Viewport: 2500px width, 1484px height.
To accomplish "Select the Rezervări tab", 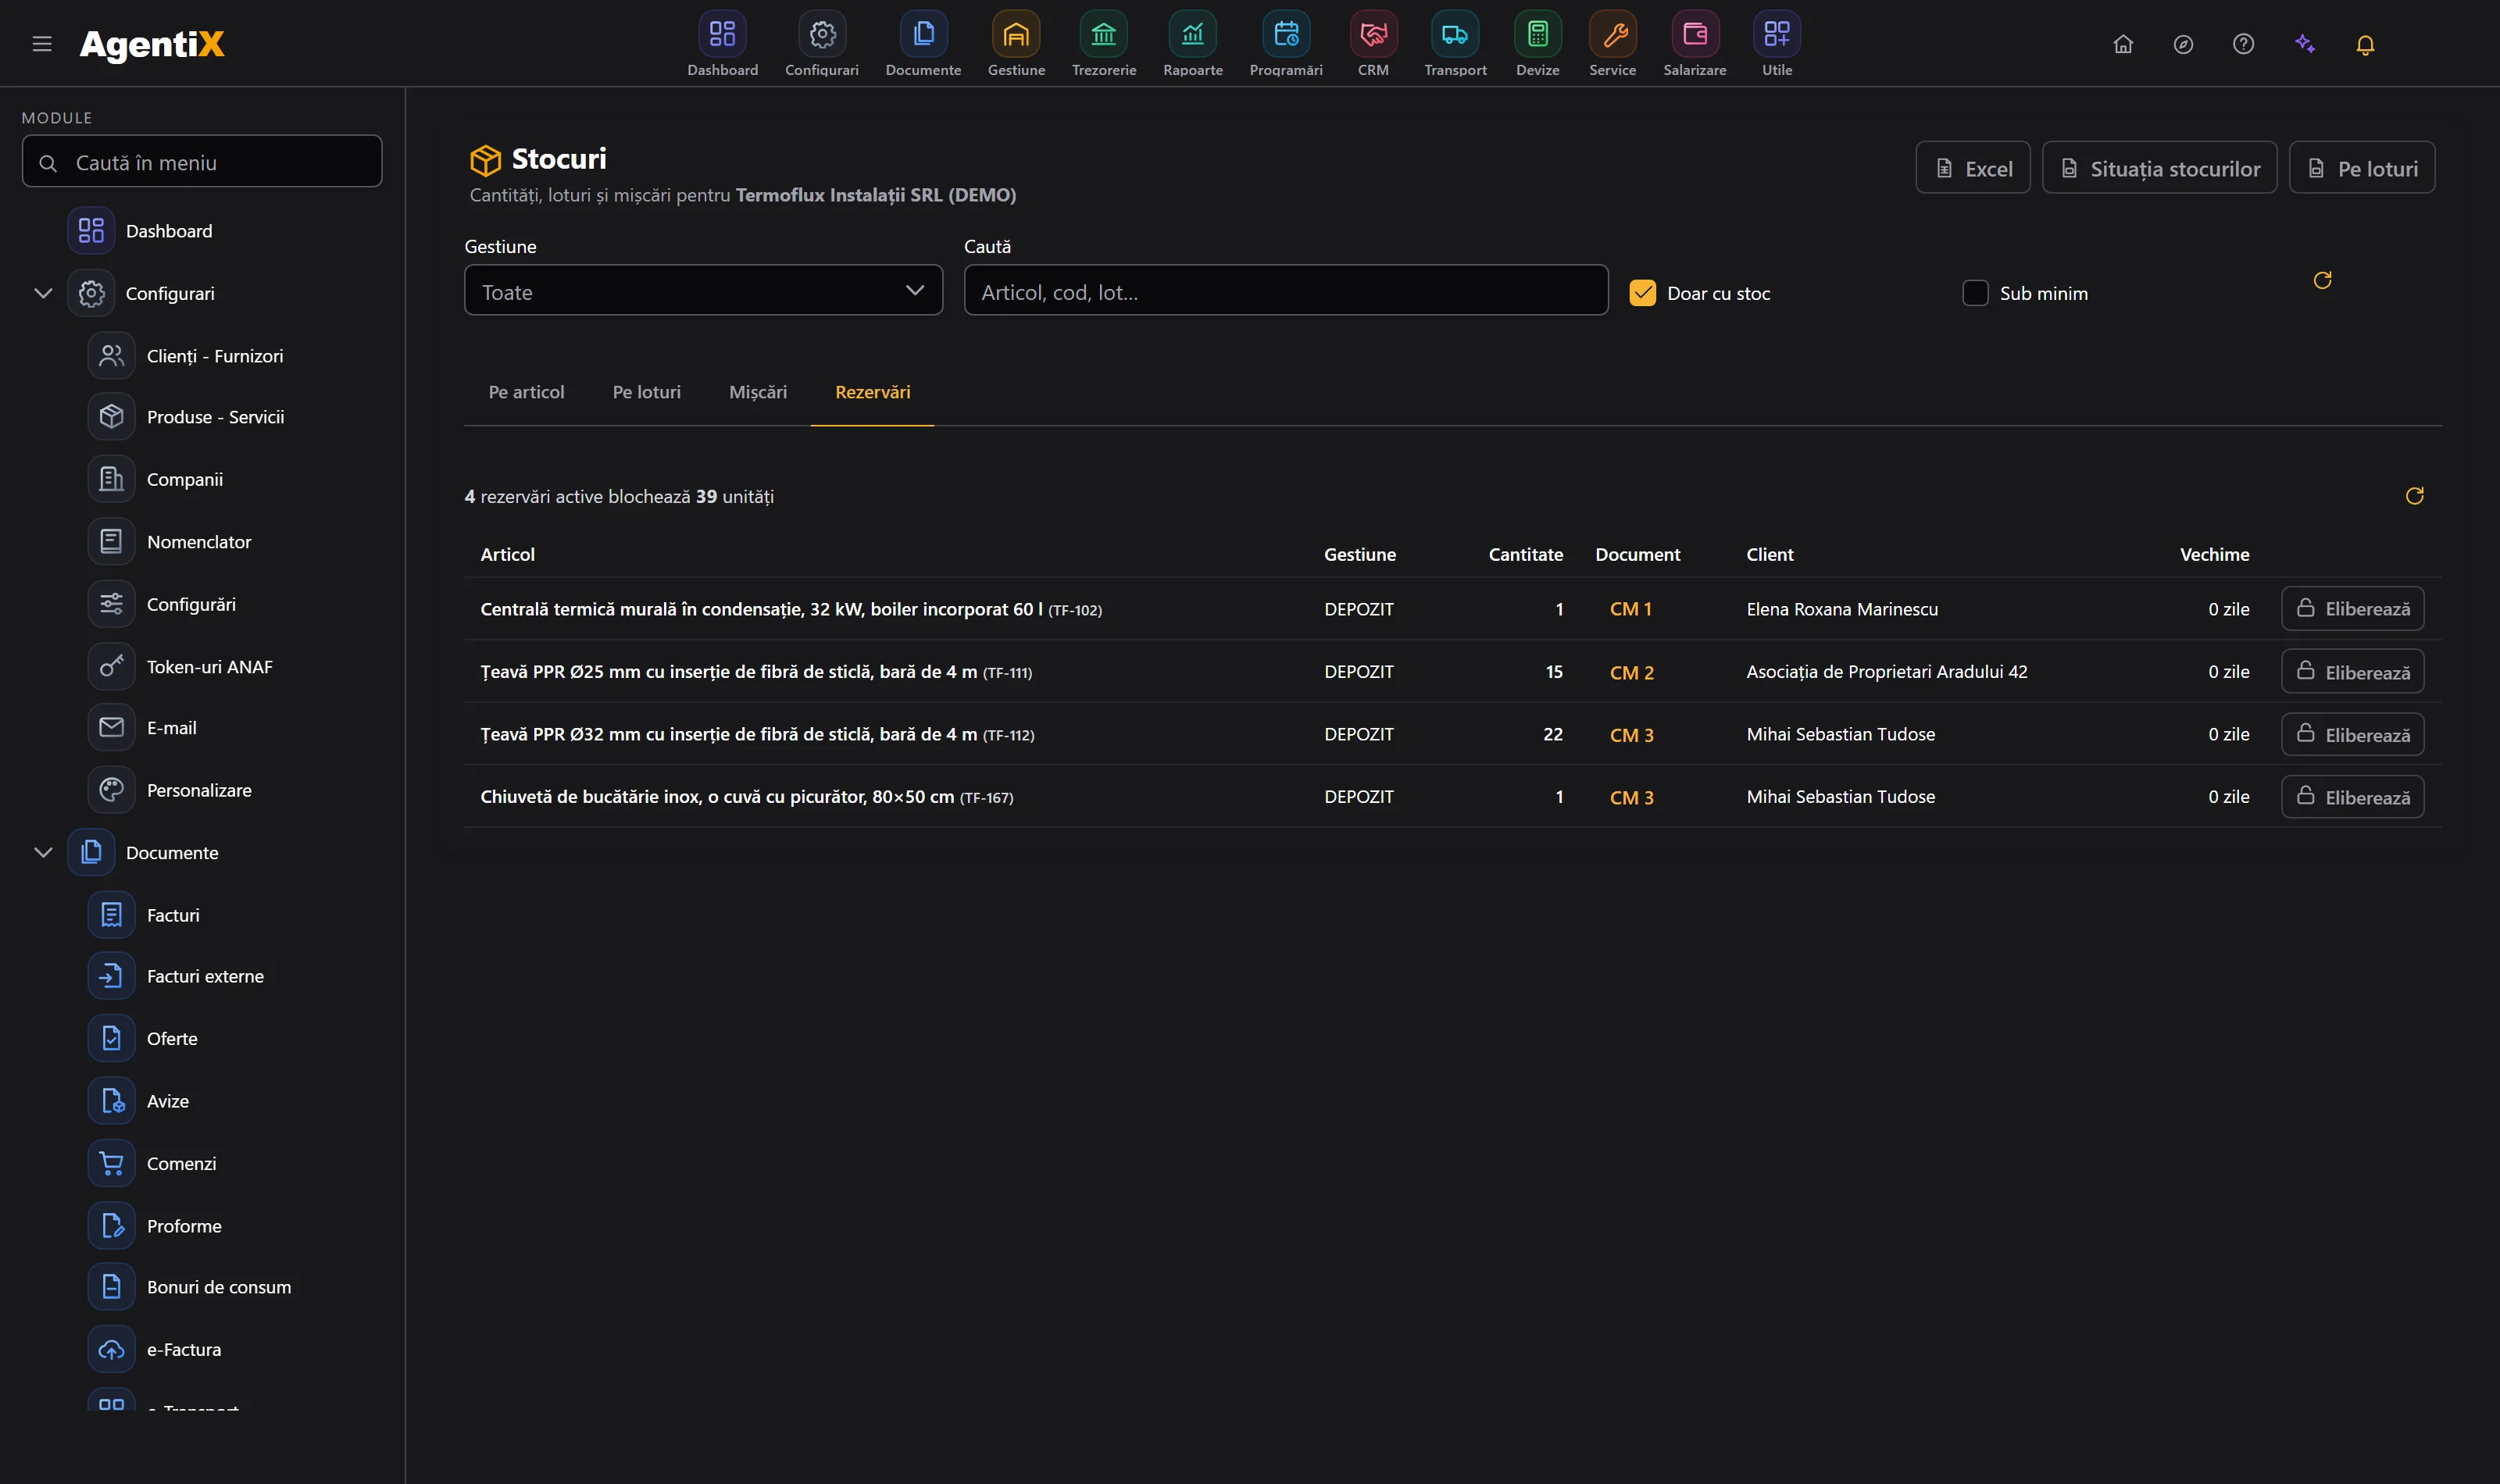I will [872, 392].
